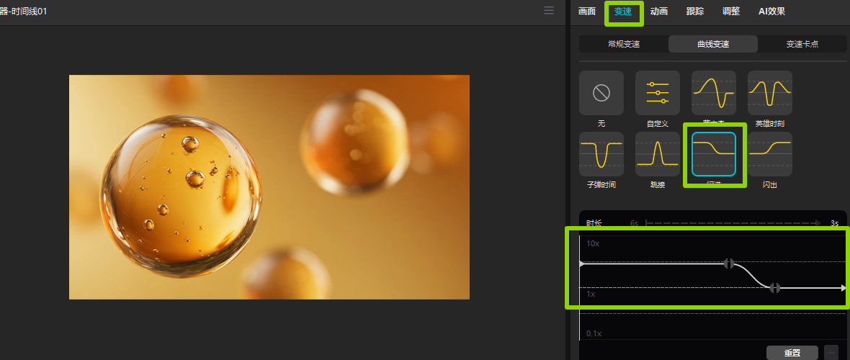Select the 子弹时间 bullet time preset
The width and height of the screenshot is (850, 360).
click(601, 154)
